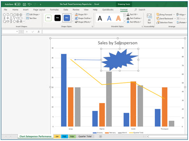
Task: Open Shape Styles dialog launcher
Action: (x=92, y=26)
